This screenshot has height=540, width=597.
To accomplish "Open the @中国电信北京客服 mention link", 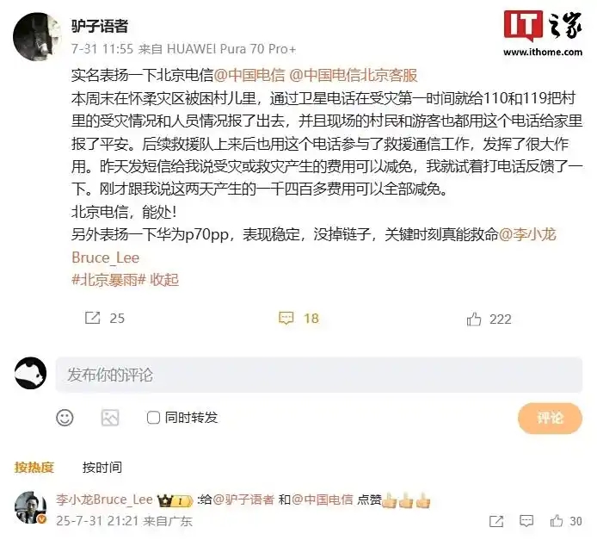I will [x=354, y=76].
